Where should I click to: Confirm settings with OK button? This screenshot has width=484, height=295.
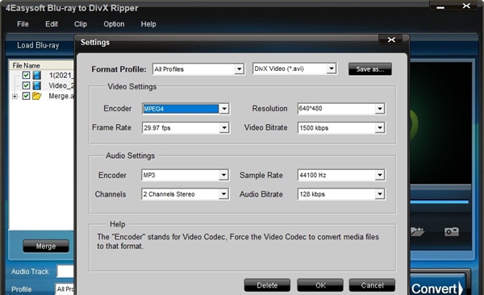(320, 285)
